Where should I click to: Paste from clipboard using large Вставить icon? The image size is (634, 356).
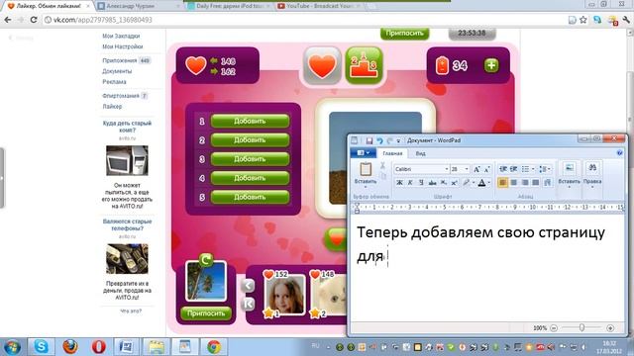(366, 169)
